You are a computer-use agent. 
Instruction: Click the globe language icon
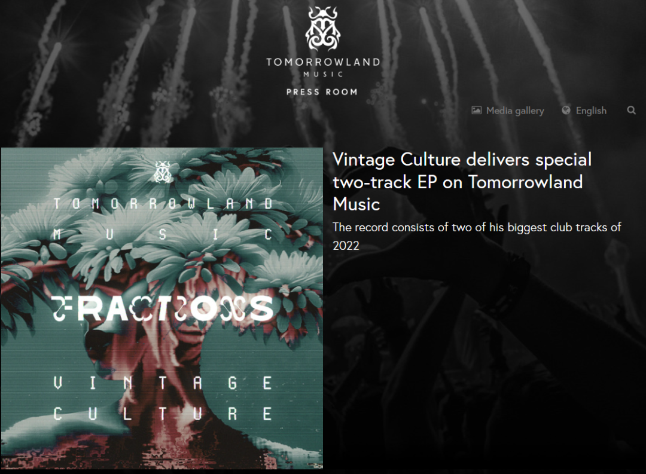coord(566,110)
